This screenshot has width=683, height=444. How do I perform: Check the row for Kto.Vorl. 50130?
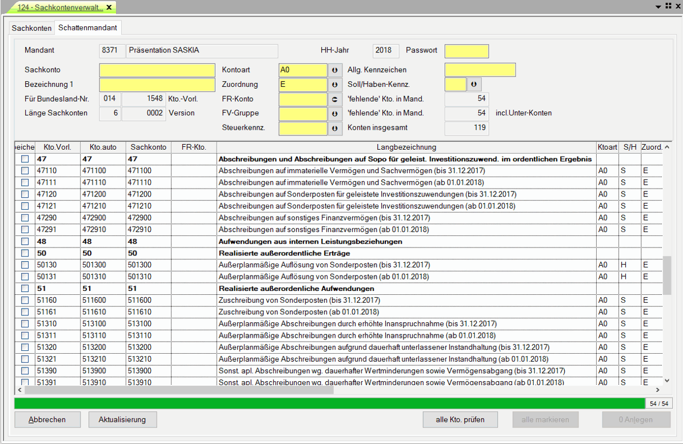(25, 265)
